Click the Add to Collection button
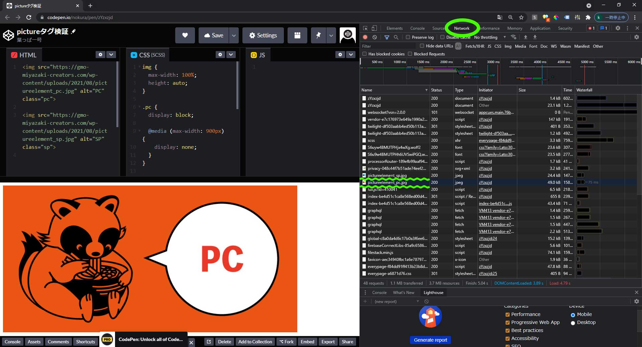 255,342
